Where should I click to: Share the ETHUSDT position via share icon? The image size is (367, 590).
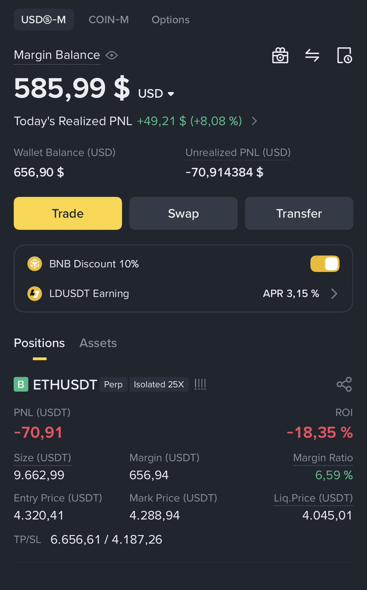(x=344, y=384)
